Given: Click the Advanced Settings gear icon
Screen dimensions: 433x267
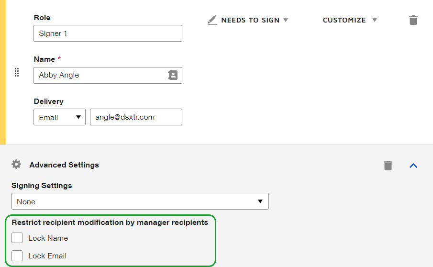Looking at the screenshot, I should tap(16, 165).
